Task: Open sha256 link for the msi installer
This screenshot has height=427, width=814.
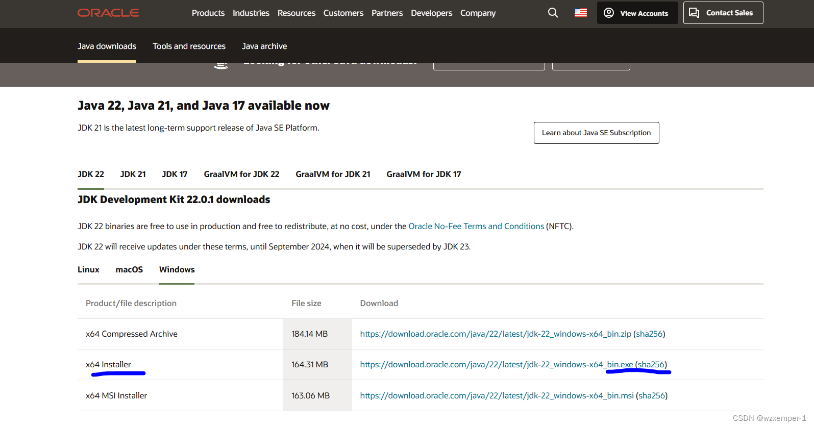Action: tap(652, 395)
